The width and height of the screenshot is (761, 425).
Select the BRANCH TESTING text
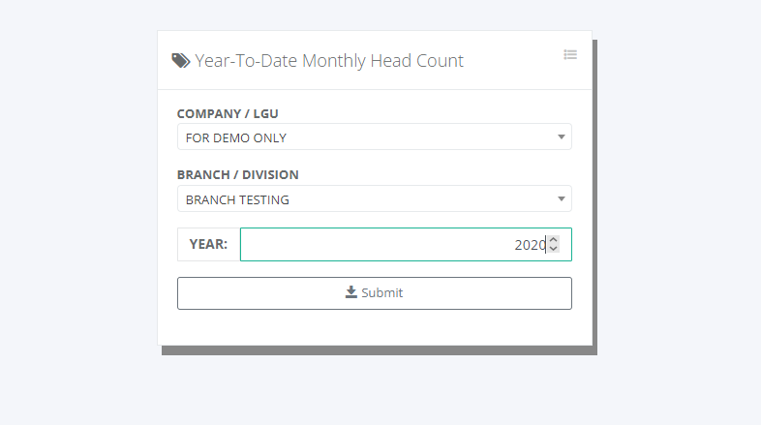(x=237, y=199)
